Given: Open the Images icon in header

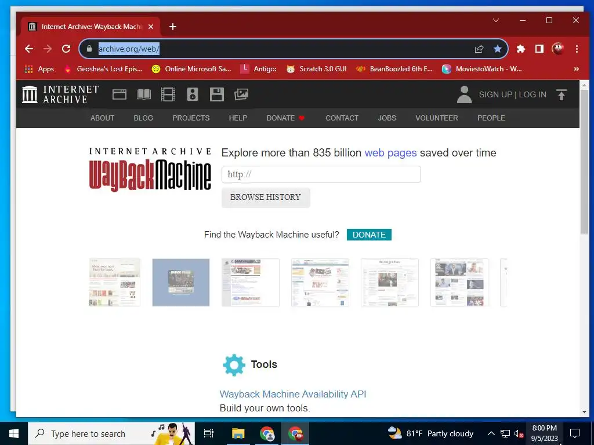Looking at the screenshot, I should (x=241, y=94).
